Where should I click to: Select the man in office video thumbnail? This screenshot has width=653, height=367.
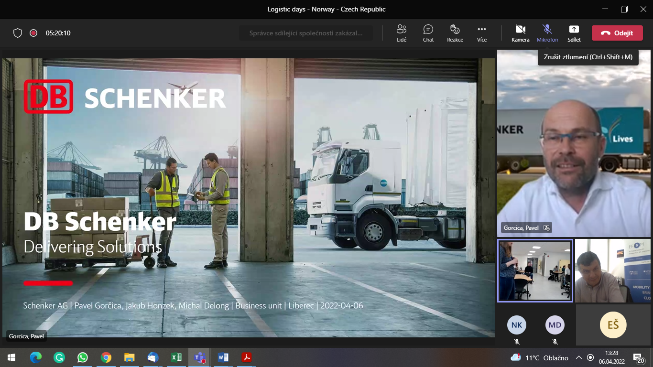(x=613, y=270)
